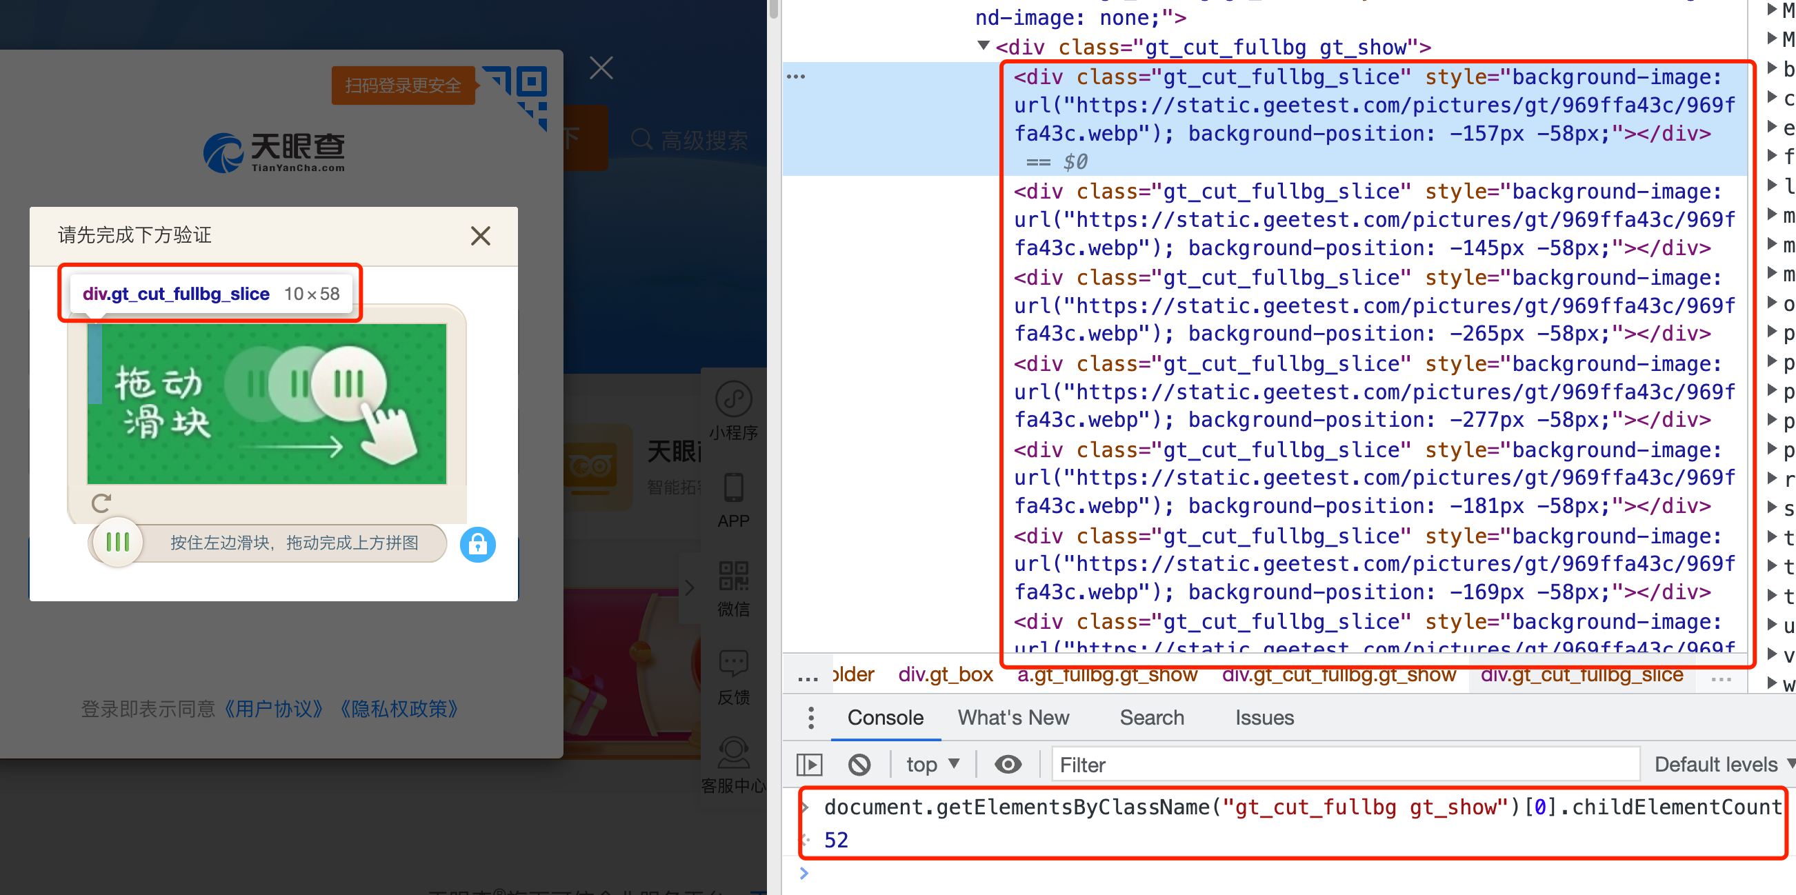Open the DevTools drawer three-dot menu
The image size is (1796, 895).
pos(810,717)
